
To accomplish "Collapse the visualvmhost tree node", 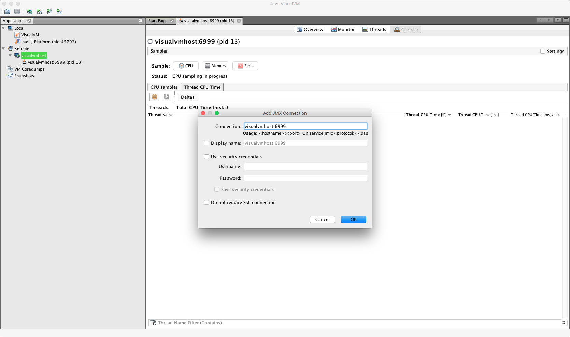I will coord(10,55).
